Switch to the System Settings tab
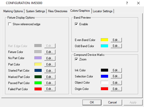The image size is (144, 107). click(x=35, y=11)
